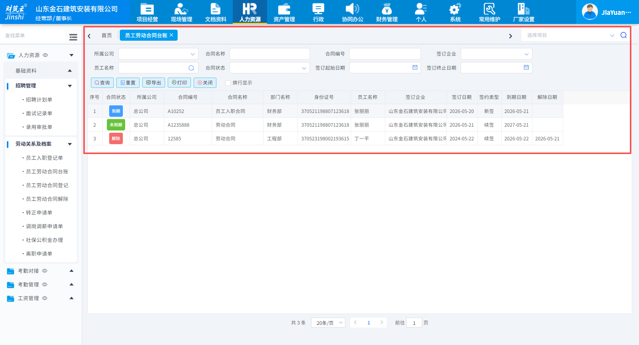Toggle the eye icon next to 人力资源

pyautogui.click(x=45, y=55)
